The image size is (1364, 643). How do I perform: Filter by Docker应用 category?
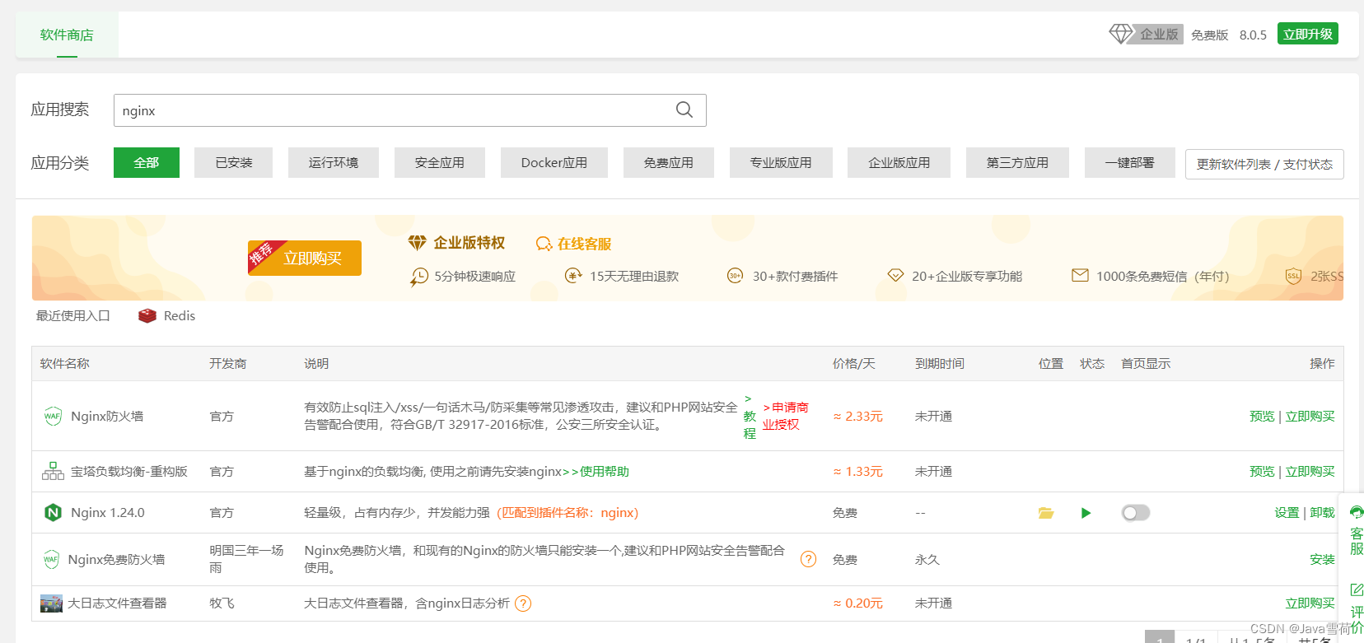click(554, 162)
